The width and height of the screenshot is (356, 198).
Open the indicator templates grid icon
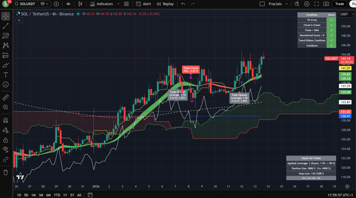tap(126, 4)
